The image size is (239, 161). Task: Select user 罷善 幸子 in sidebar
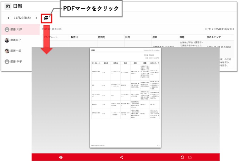pyautogui.click(x=16, y=62)
